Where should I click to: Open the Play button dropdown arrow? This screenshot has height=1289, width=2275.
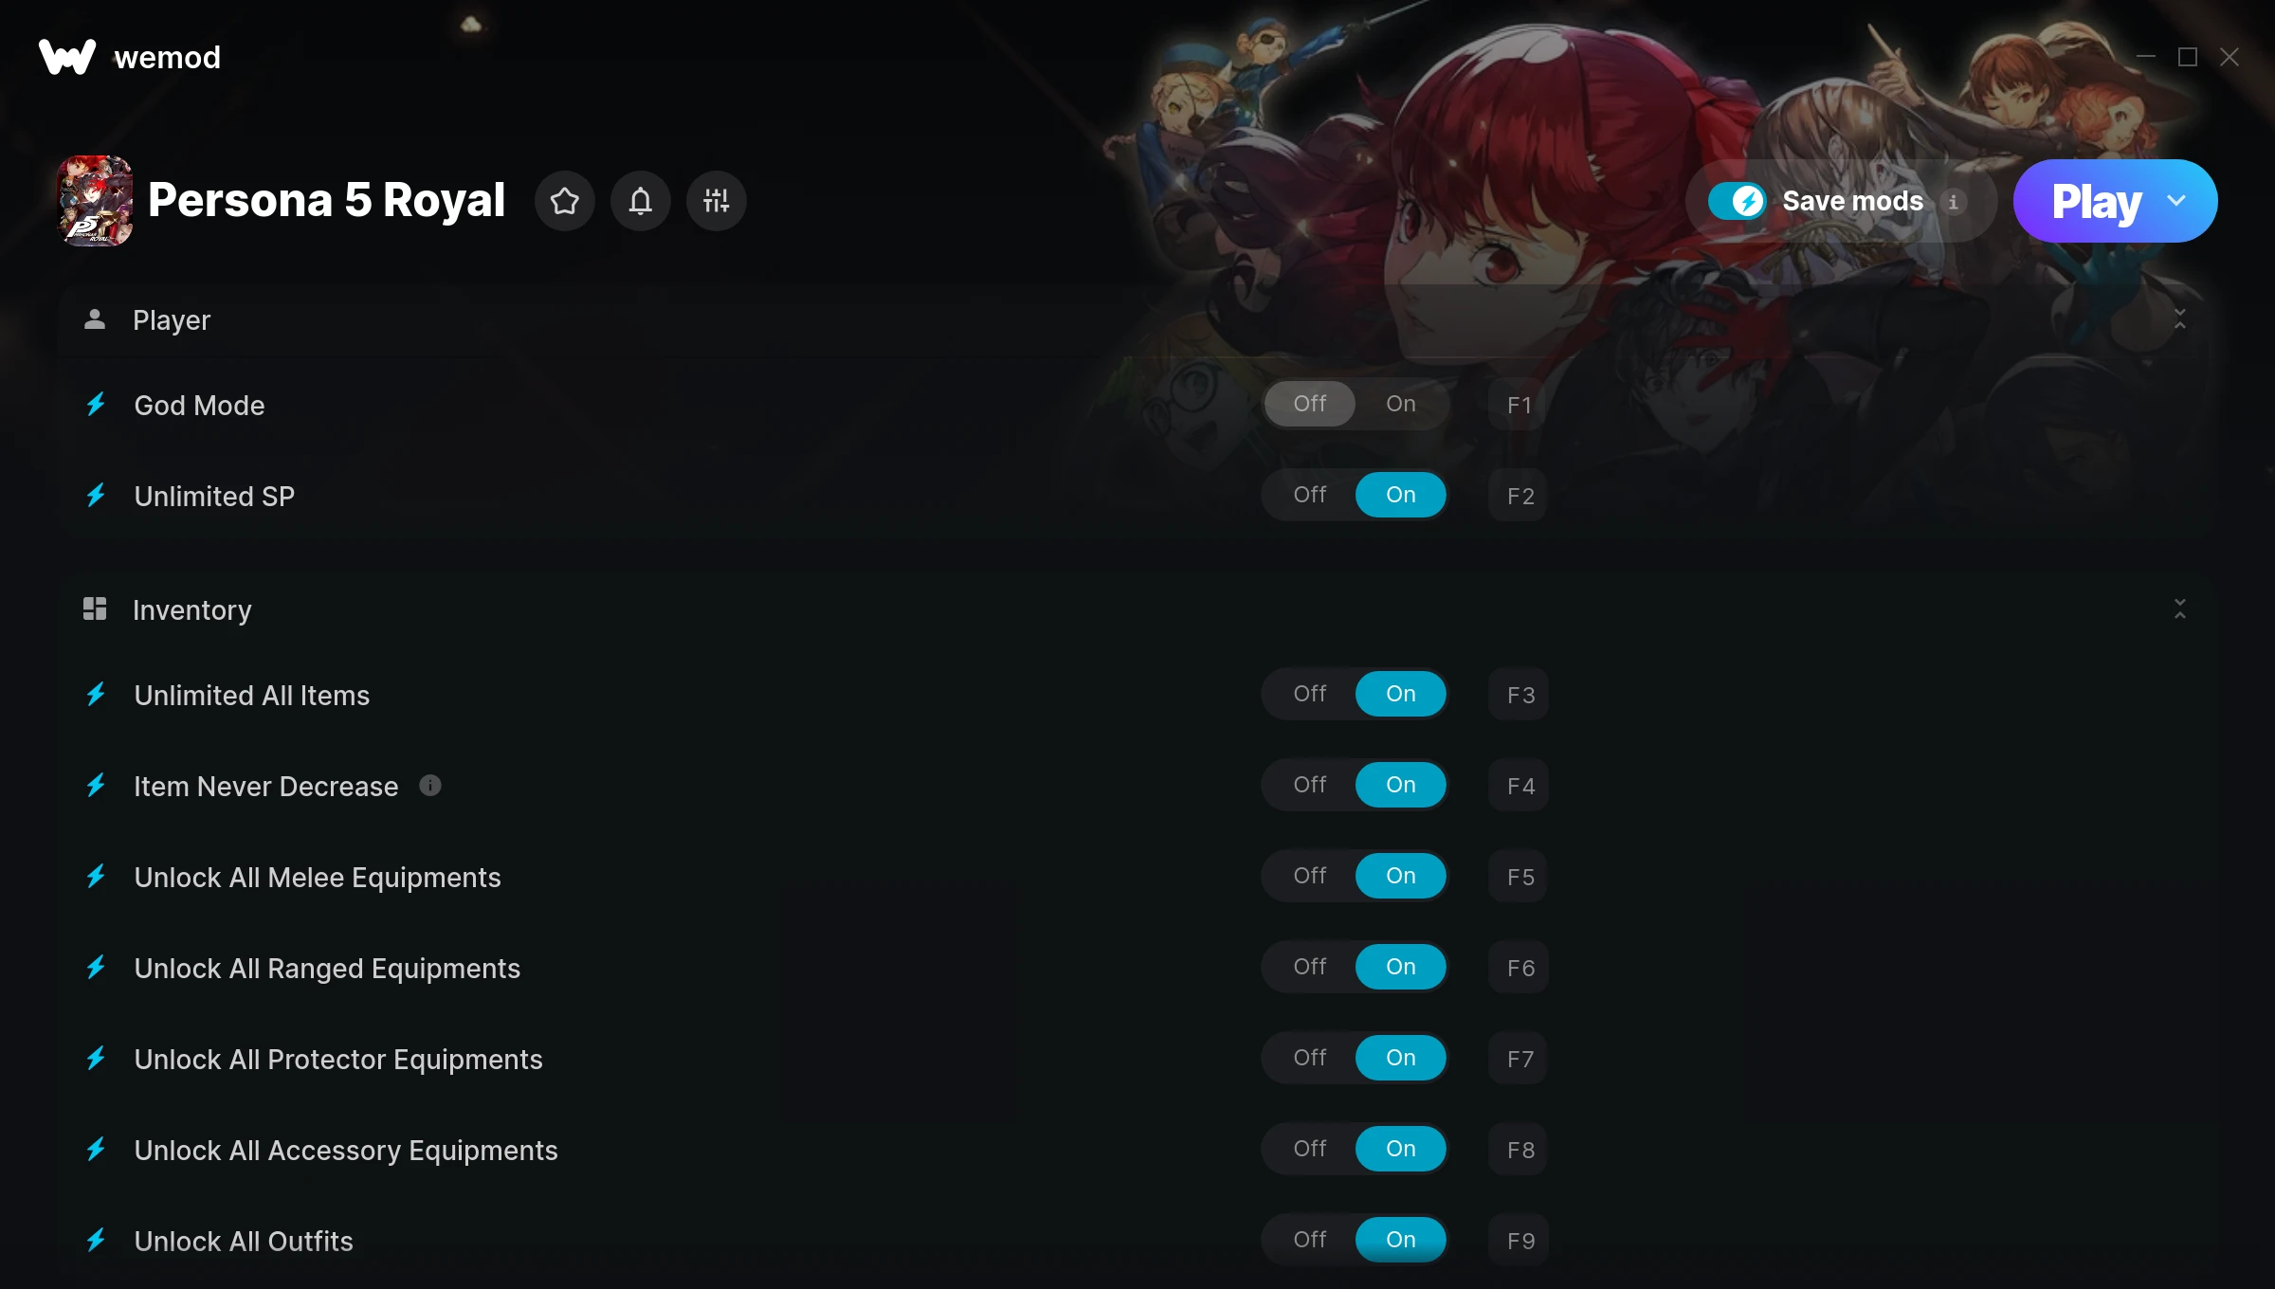(x=2176, y=201)
